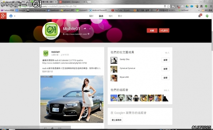Click the white dog follower avatar
The image size is (213, 130).
click(121, 98)
